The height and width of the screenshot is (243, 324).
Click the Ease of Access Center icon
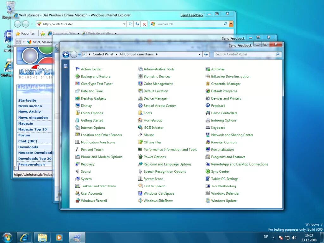pyautogui.click(x=140, y=106)
